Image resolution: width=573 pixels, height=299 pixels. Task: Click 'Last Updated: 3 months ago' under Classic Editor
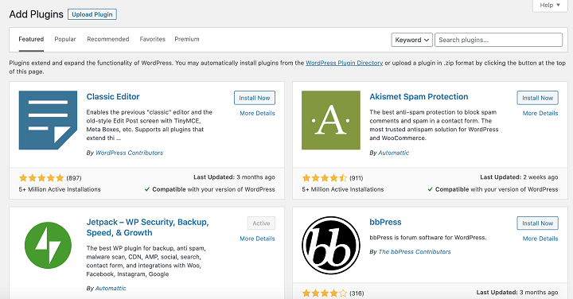coord(234,177)
